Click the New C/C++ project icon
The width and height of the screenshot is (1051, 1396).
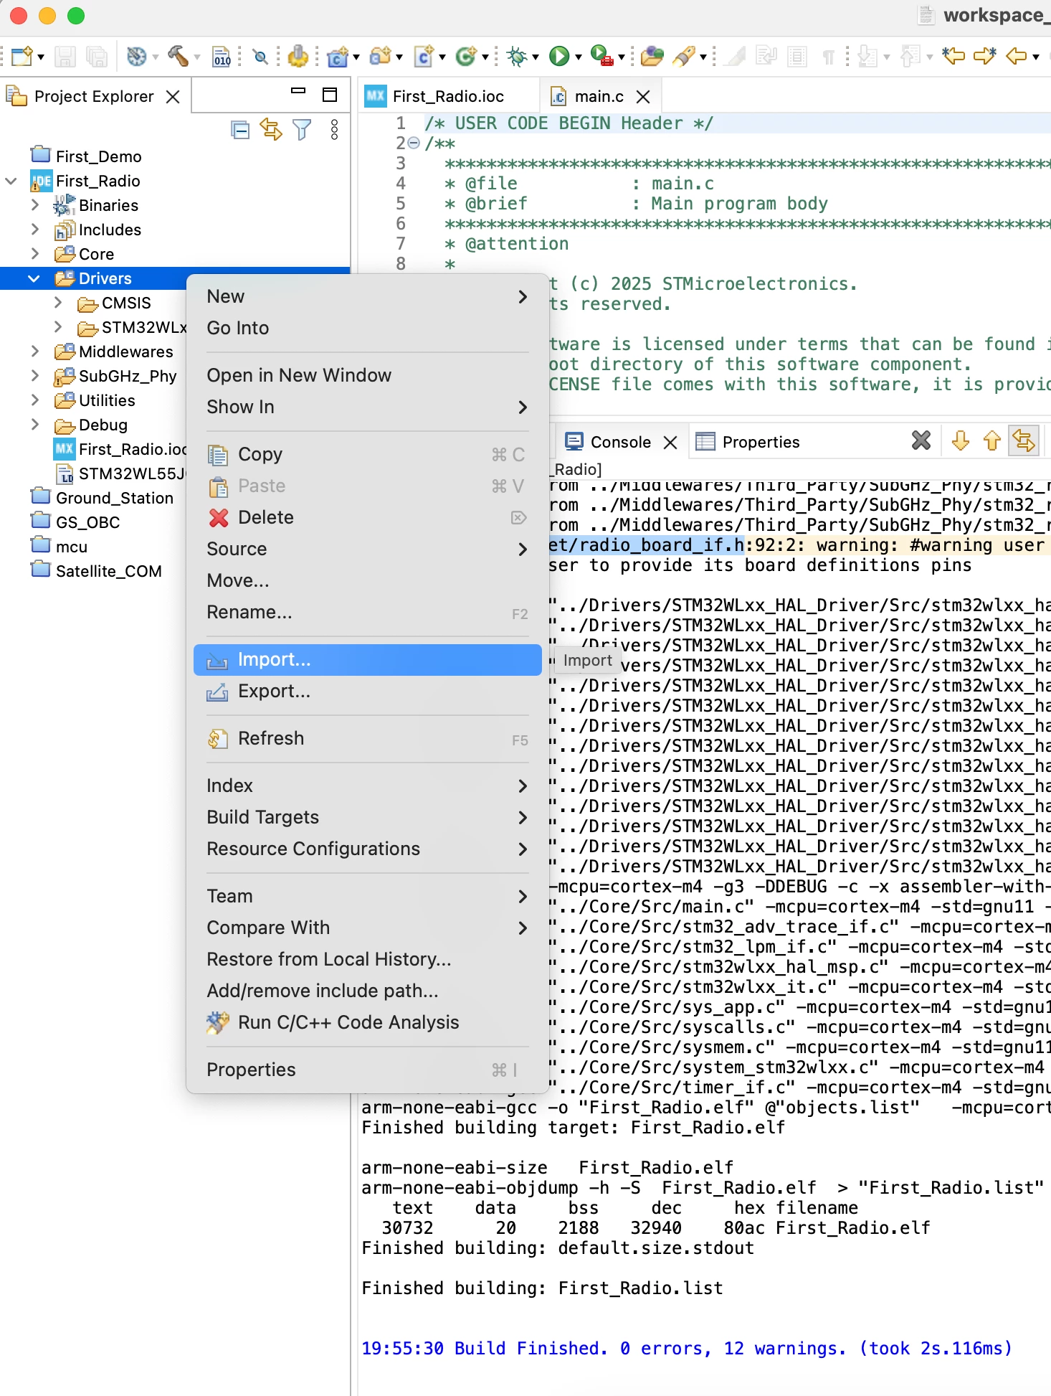pyautogui.click(x=337, y=56)
